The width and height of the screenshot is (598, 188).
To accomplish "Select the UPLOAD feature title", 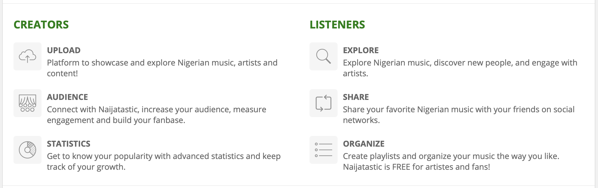I will (64, 50).
